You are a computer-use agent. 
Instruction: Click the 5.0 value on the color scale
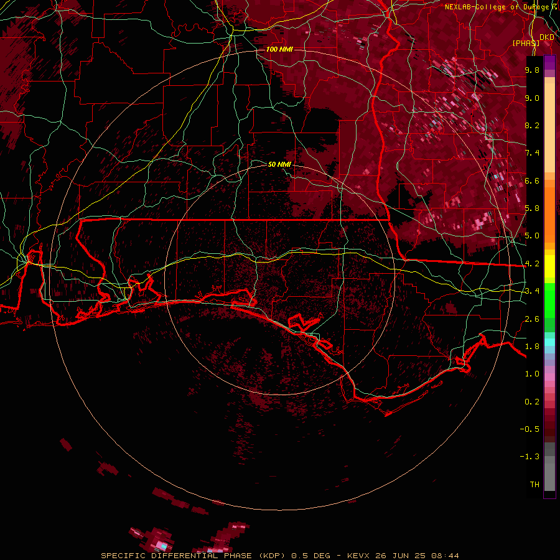pos(532,236)
